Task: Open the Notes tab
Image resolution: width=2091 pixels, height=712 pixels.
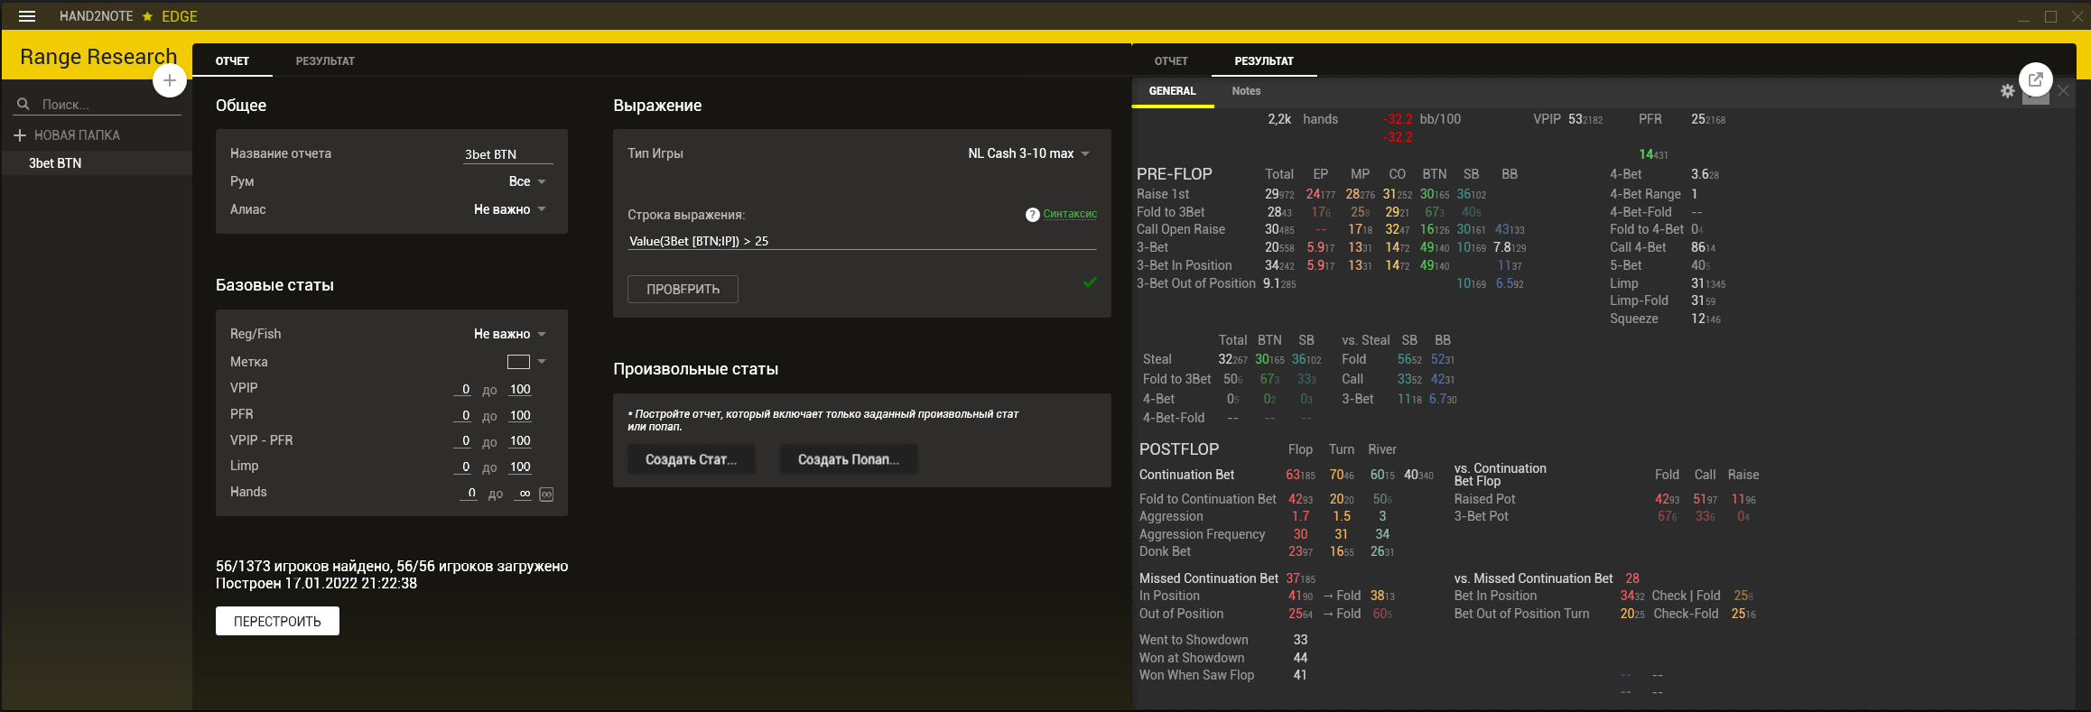Action: tap(1246, 91)
